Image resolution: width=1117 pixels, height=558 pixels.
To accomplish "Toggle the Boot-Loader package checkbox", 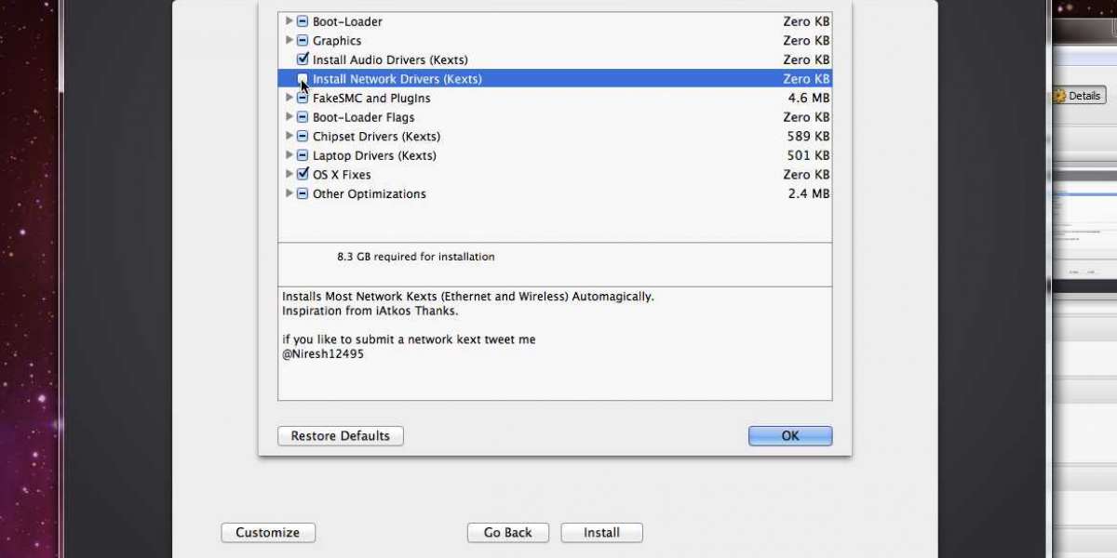I will pos(303,21).
